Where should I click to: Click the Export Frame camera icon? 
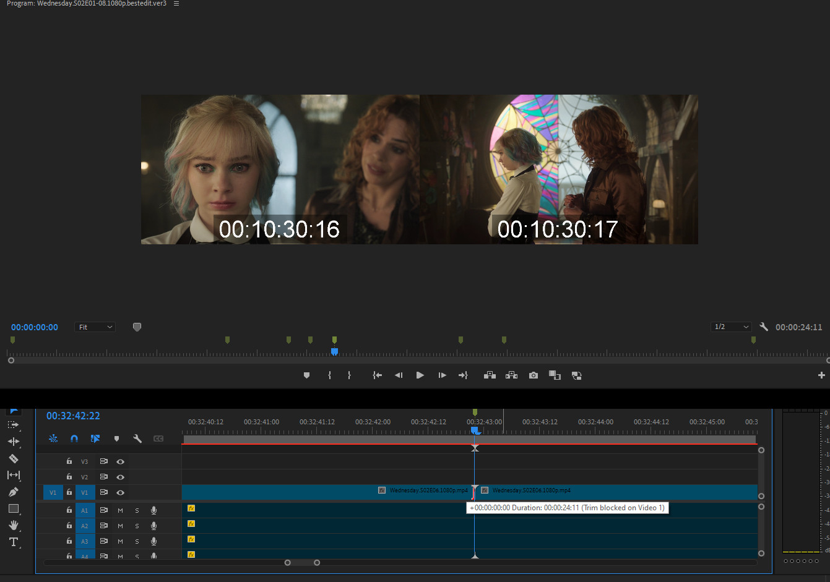533,375
